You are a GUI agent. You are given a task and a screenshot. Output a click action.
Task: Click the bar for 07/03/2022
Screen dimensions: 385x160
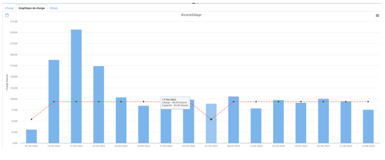pos(31,136)
